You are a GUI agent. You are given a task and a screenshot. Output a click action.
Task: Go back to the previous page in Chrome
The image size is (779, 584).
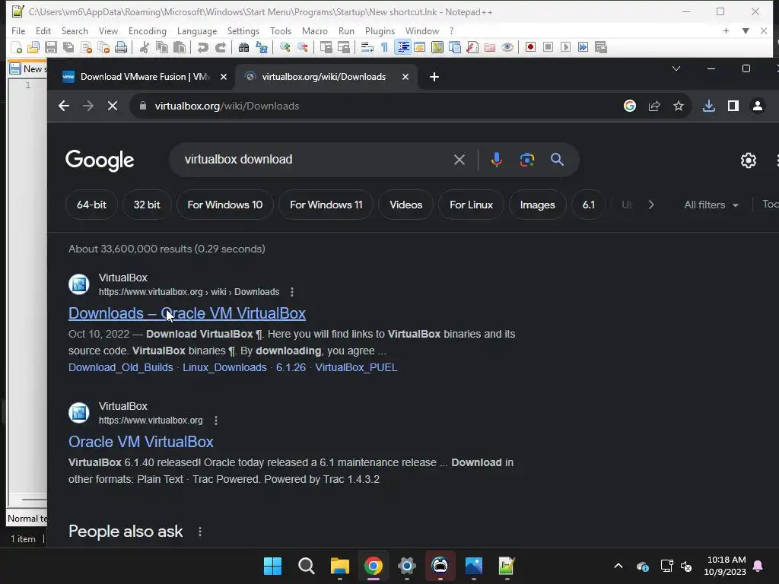tap(64, 106)
